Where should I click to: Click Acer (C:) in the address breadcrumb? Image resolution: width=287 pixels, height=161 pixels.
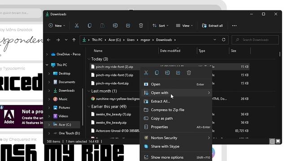[115, 40]
